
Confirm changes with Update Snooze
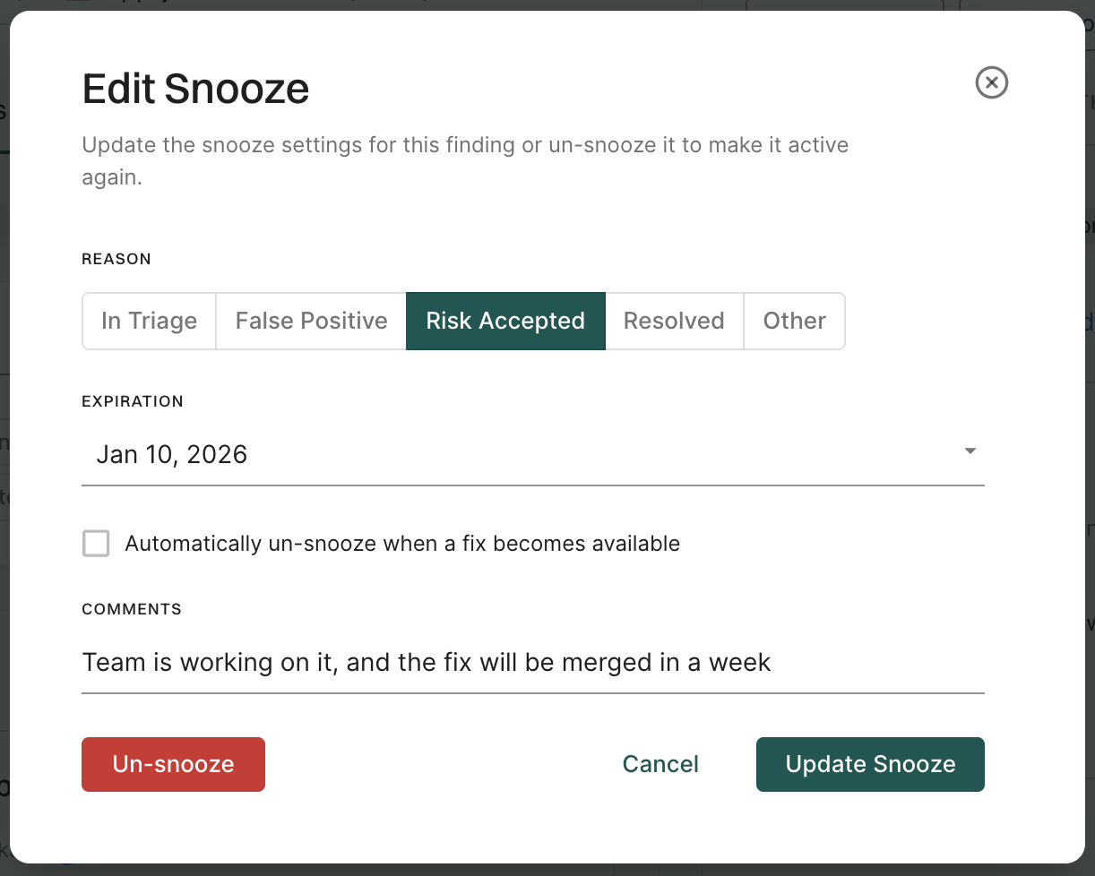[x=869, y=764]
